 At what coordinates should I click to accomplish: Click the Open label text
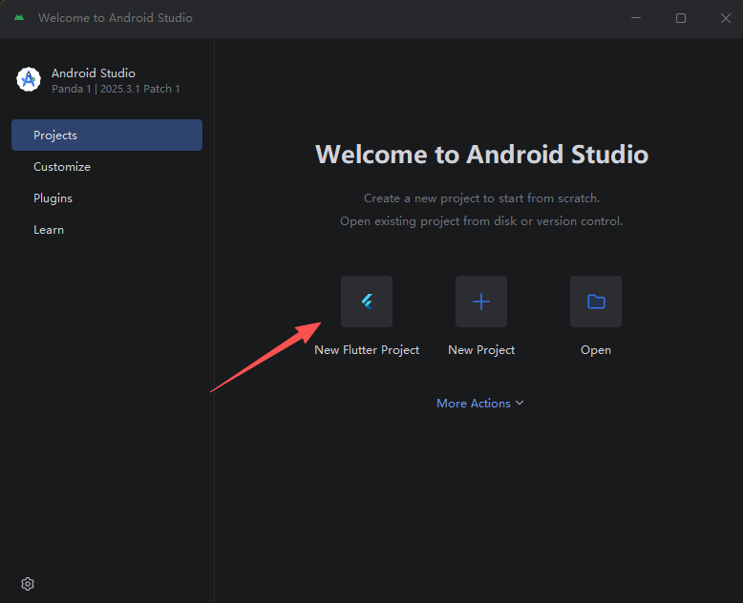(x=596, y=350)
